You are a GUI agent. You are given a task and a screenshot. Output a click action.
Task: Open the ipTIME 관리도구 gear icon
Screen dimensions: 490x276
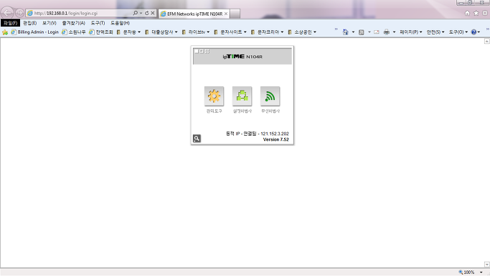[x=214, y=96]
